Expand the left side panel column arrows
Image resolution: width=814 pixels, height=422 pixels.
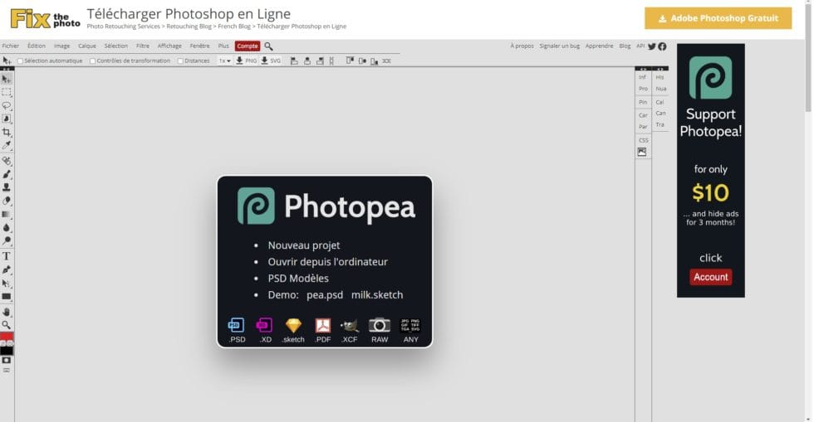tap(643, 69)
